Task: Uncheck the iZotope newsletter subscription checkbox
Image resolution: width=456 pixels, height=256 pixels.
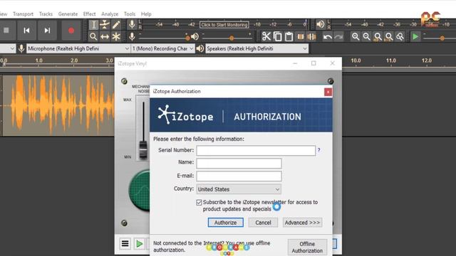Action: click(x=199, y=202)
